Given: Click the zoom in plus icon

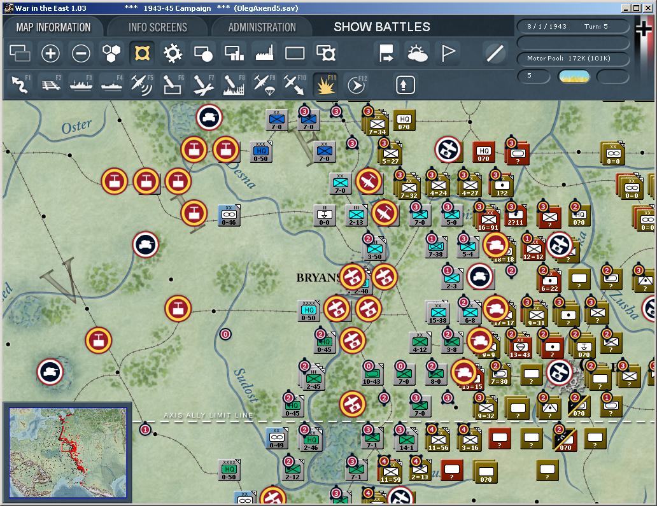Looking at the screenshot, I should (x=50, y=53).
